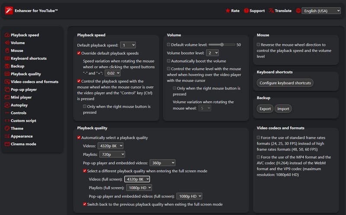This screenshot has height=215, width=346.
Task: Click the Export backup button
Action: [x=265, y=109]
